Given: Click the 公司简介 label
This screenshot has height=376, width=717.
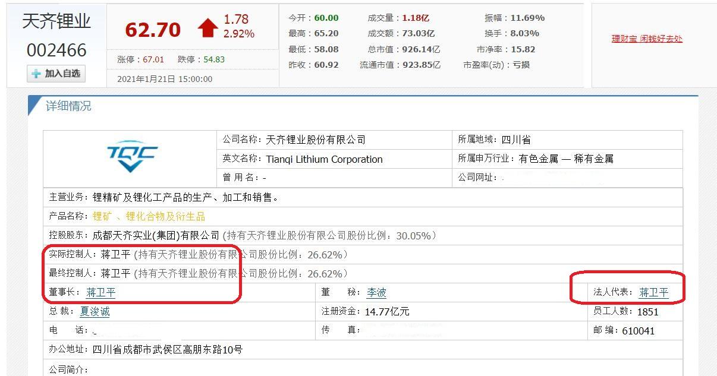Looking at the screenshot, I should pyautogui.click(x=68, y=369).
